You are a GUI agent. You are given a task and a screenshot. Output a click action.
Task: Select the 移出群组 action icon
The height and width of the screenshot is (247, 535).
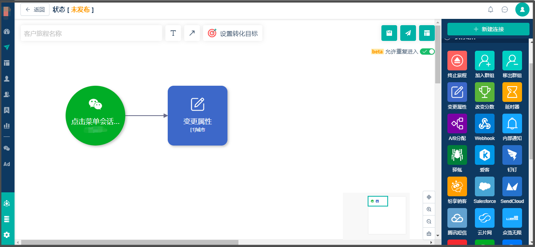point(512,61)
